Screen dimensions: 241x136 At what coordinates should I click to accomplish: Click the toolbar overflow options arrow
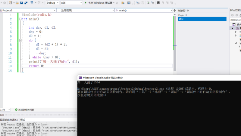pyautogui.click(x=175, y=3)
